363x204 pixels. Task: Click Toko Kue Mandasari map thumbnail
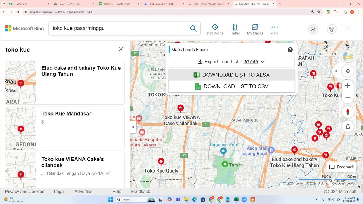[20, 128]
